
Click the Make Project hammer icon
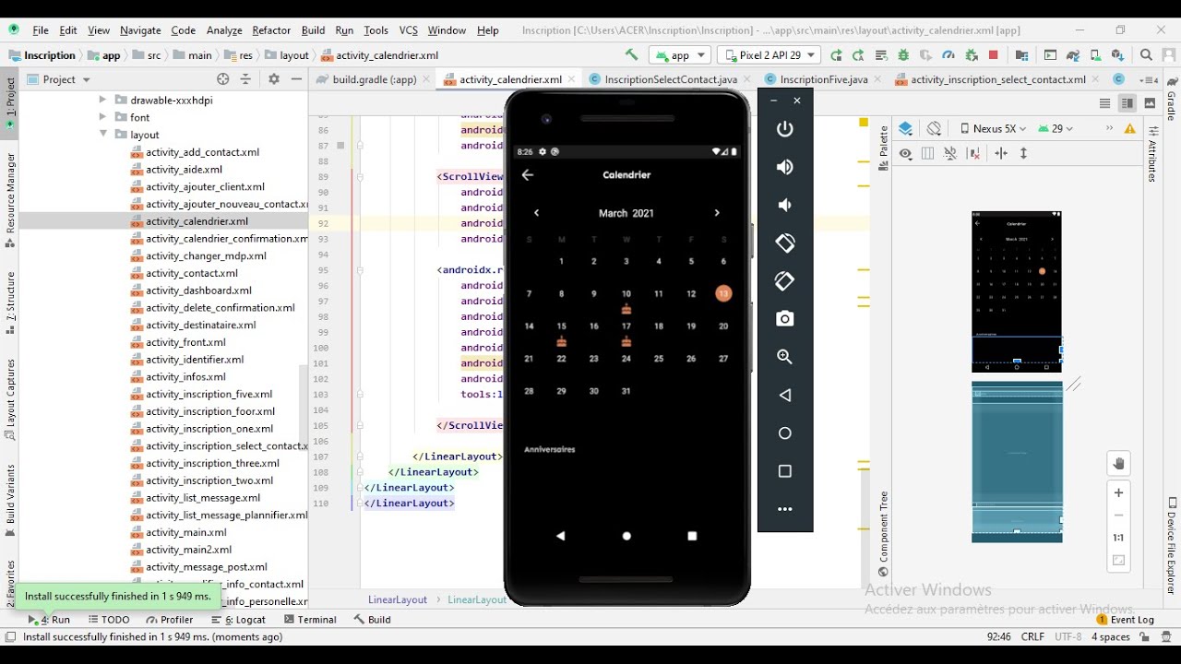click(631, 55)
